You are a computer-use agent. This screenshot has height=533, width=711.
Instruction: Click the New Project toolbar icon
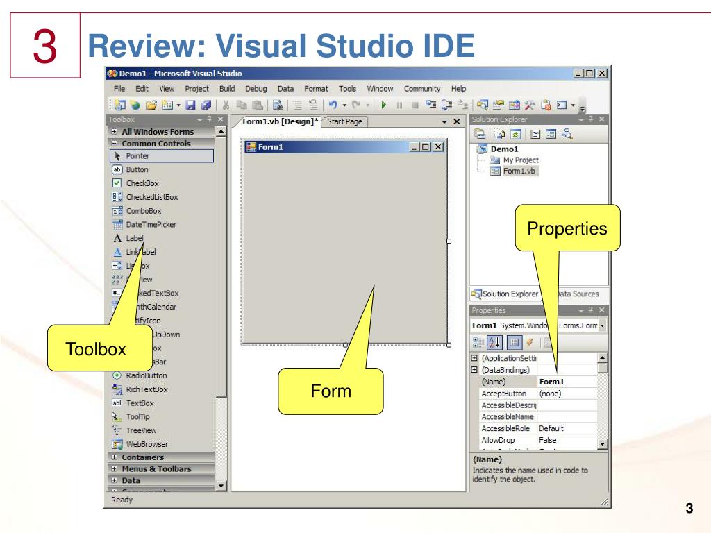click(x=119, y=105)
